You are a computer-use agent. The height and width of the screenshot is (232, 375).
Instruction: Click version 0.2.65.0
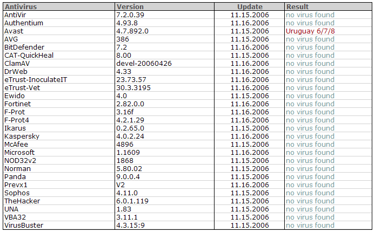click(130, 128)
